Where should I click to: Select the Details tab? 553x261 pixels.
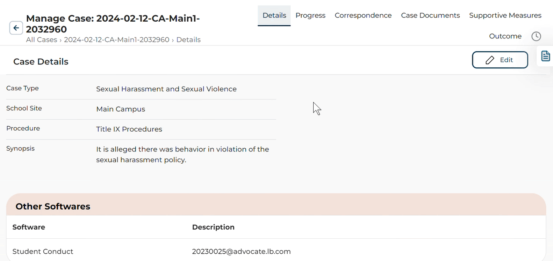coord(274,15)
